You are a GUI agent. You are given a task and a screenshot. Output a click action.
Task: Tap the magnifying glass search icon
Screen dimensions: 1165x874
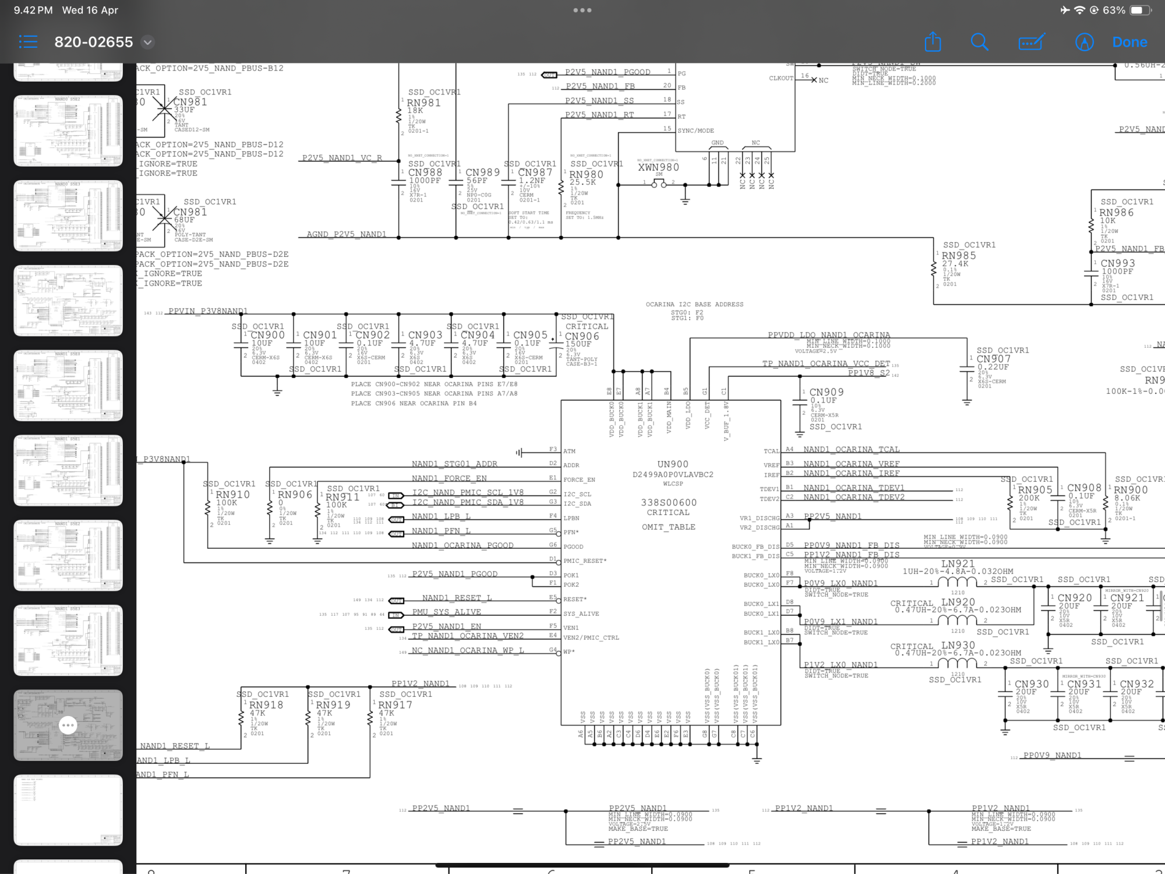[979, 42]
